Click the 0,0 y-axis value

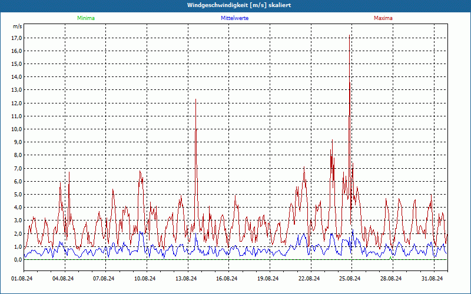coord(18,260)
